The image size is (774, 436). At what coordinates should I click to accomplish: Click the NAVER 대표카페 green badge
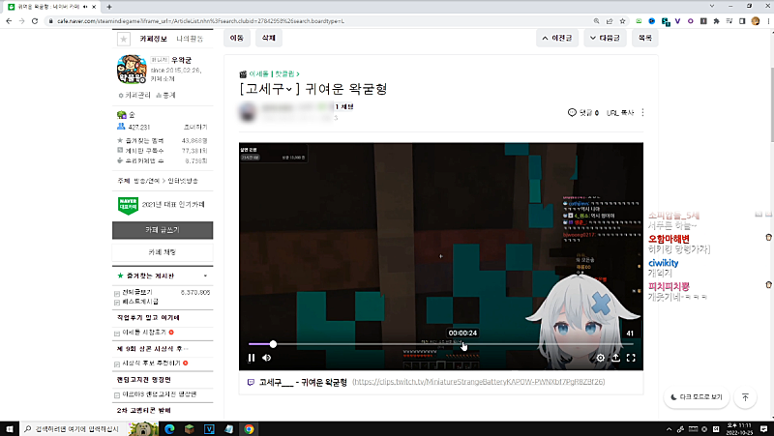128,205
